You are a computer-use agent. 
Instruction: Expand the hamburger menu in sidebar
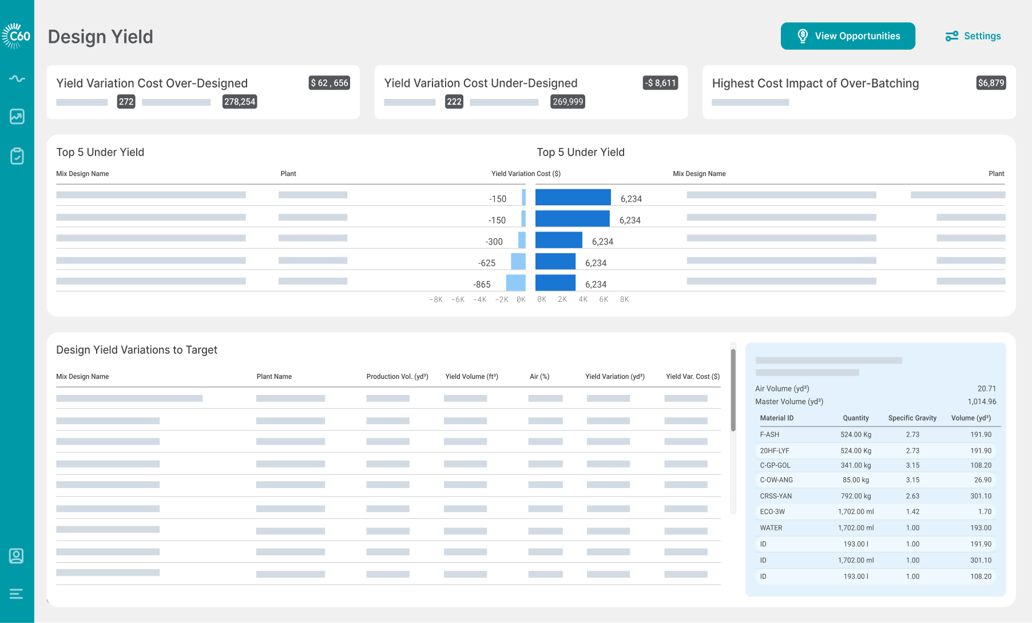click(17, 594)
